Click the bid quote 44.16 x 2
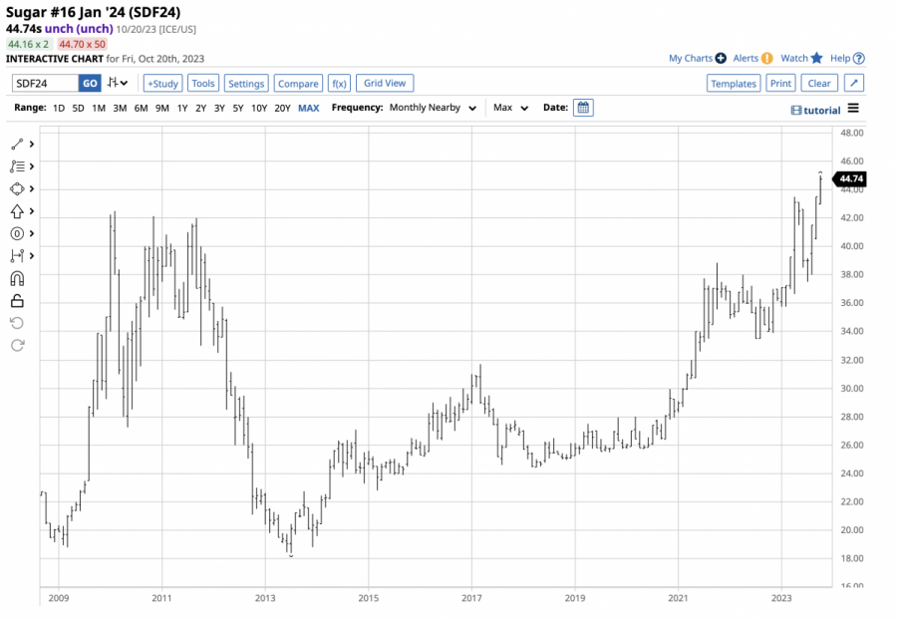This screenshot has height=620, width=897. pyautogui.click(x=29, y=44)
